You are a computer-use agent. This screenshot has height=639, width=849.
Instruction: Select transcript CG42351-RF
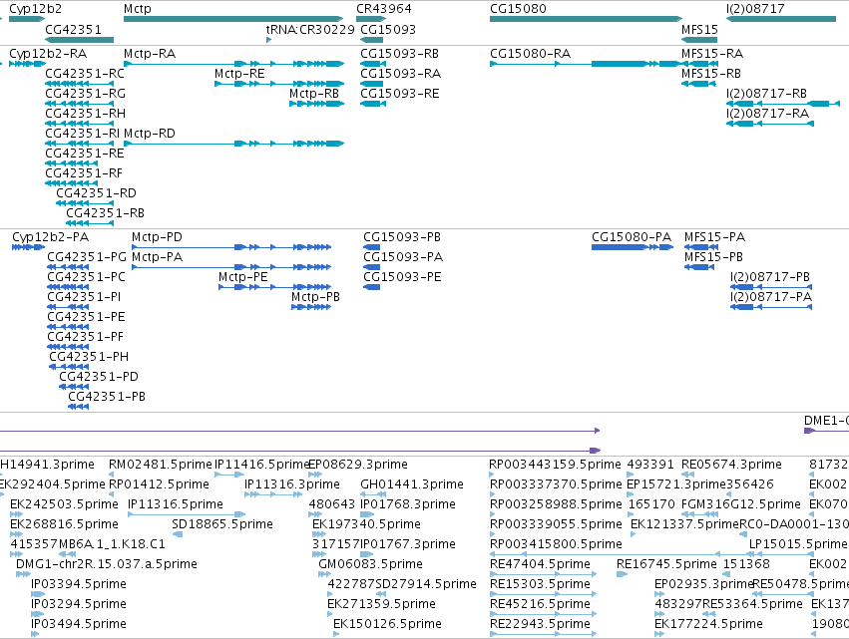(x=84, y=173)
